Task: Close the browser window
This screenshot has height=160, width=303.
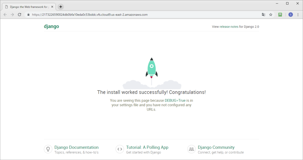Action: point(298,4)
